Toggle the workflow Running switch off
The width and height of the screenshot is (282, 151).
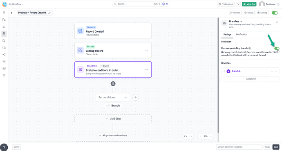[275, 13]
